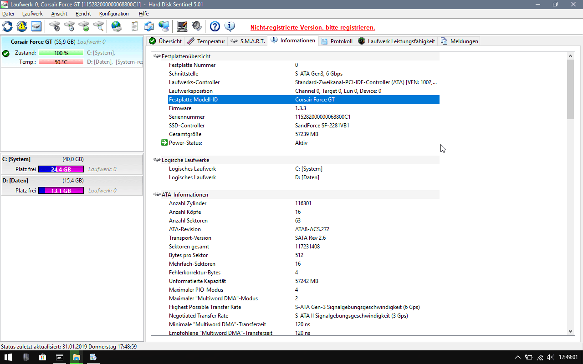Switch to the Übersicht tab

[165, 41]
